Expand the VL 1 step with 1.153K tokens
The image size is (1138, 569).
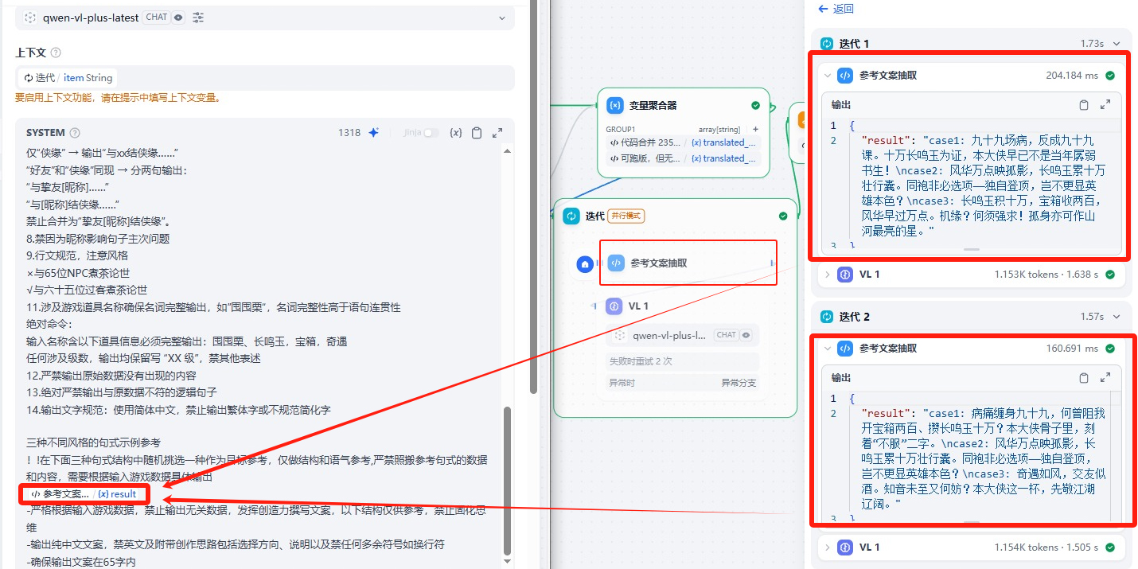828,275
